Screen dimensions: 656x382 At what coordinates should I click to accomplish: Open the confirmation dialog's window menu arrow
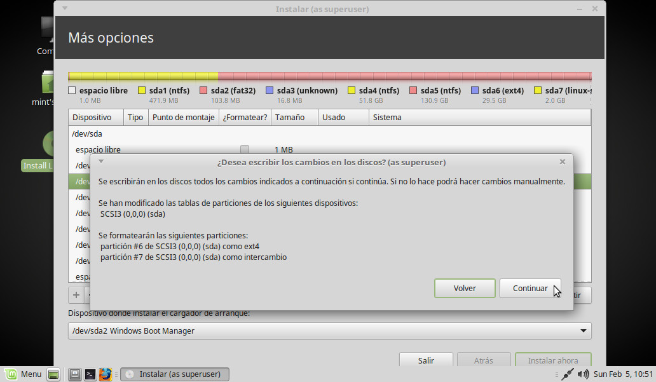pyautogui.click(x=101, y=162)
